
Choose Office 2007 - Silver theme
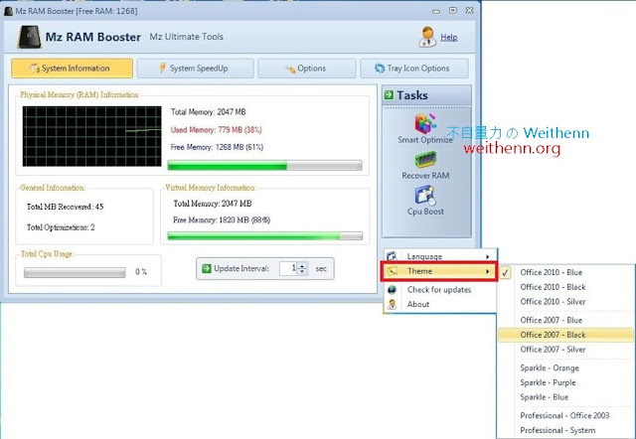click(565, 350)
